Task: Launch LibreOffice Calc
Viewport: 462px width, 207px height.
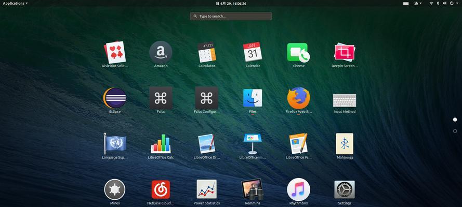Action: point(161,144)
